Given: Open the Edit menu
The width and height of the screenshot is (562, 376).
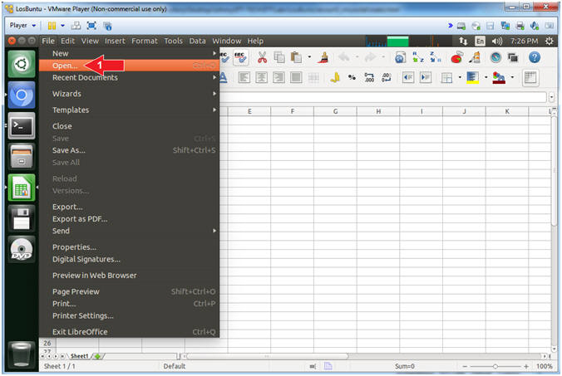Looking at the screenshot, I should [67, 41].
